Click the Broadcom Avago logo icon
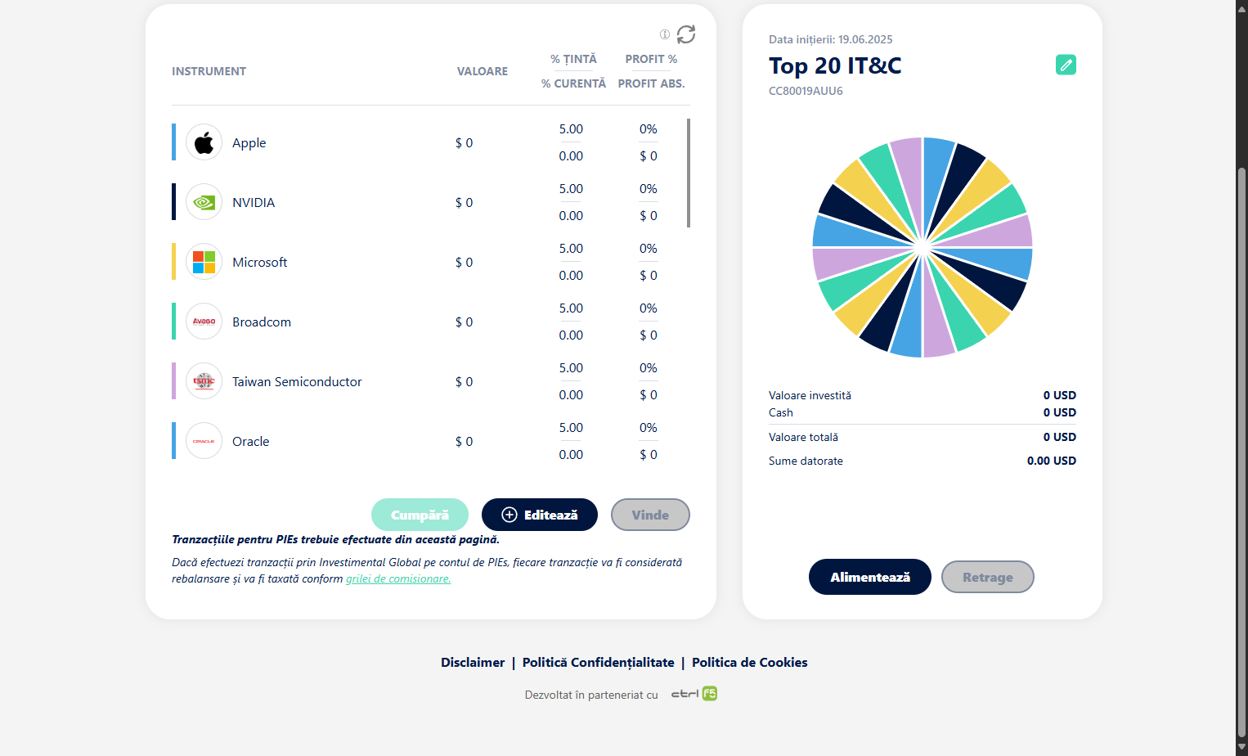Screen dimensions: 1248x756 204,322
